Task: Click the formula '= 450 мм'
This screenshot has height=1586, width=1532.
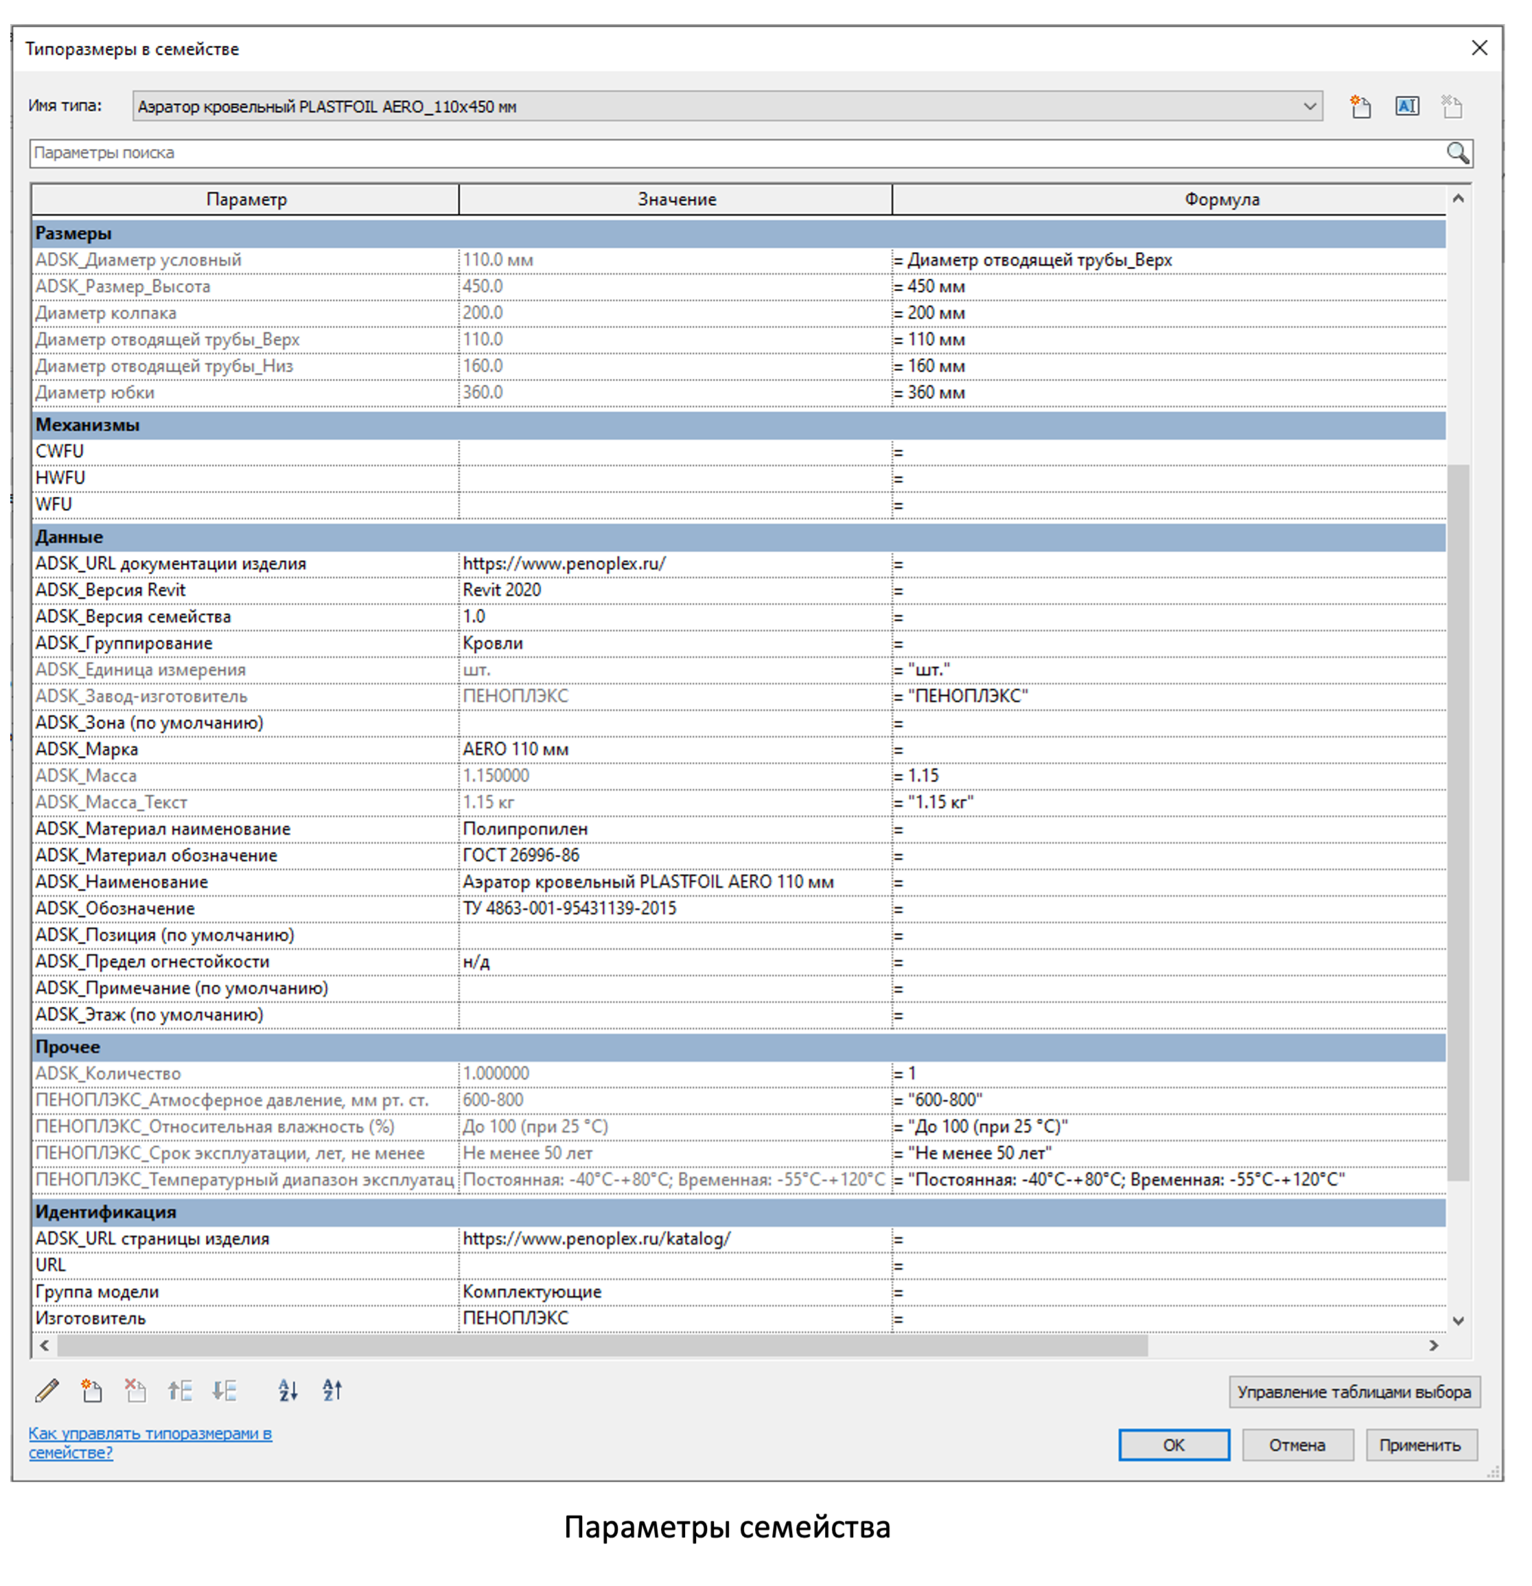Action: 1169,286
